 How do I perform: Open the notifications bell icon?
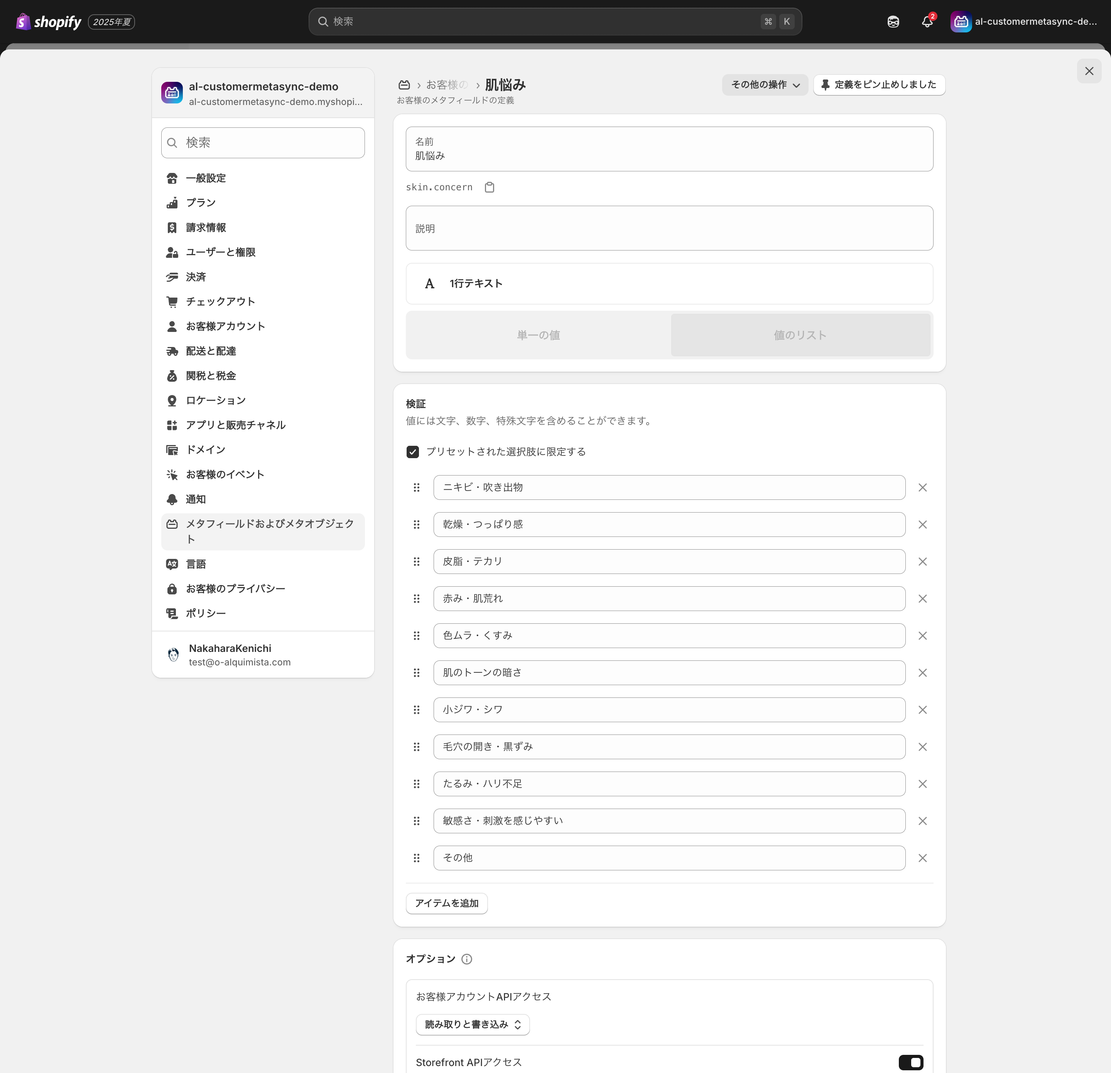pos(927,22)
